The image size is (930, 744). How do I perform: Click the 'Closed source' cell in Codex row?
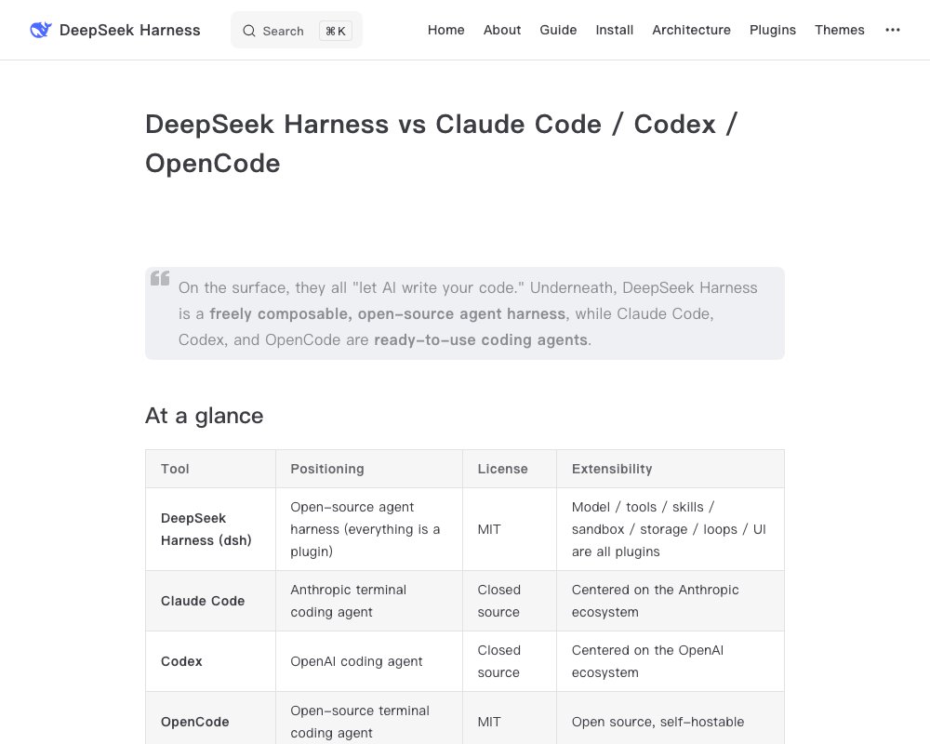(510, 661)
